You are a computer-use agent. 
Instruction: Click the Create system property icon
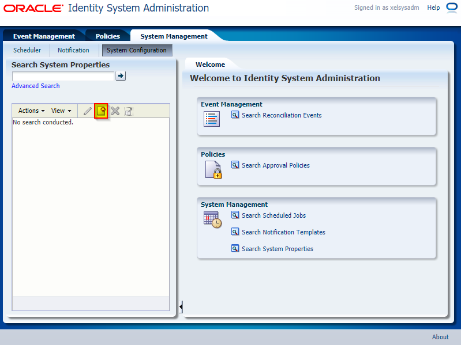pyautogui.click(x=101, y=111)
